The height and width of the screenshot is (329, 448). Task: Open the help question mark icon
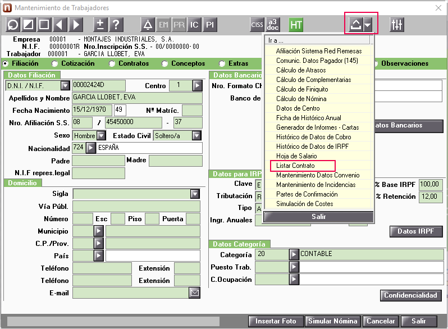pyautogui.click(x=116, y=25)
